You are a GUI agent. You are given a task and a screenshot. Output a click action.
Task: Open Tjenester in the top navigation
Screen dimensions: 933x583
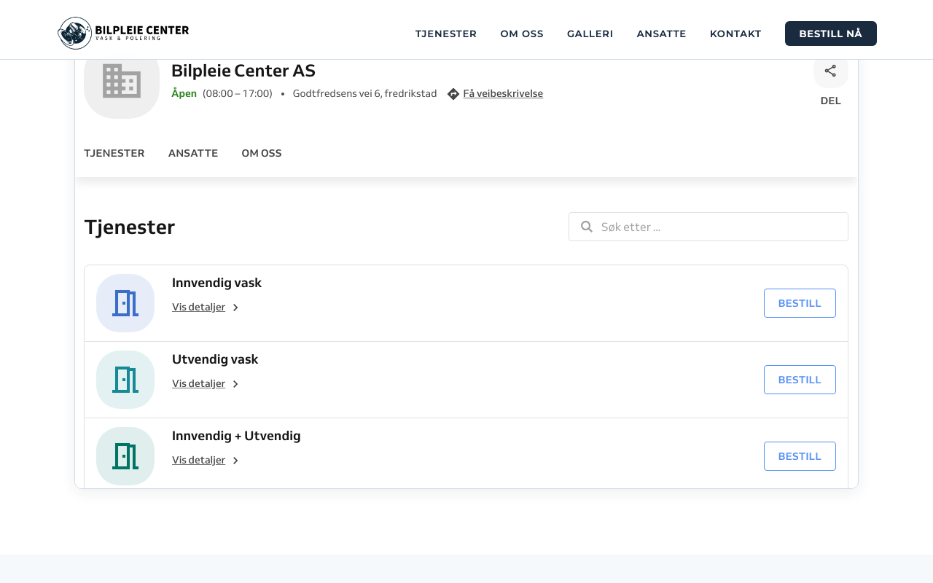tap(445, 34)
